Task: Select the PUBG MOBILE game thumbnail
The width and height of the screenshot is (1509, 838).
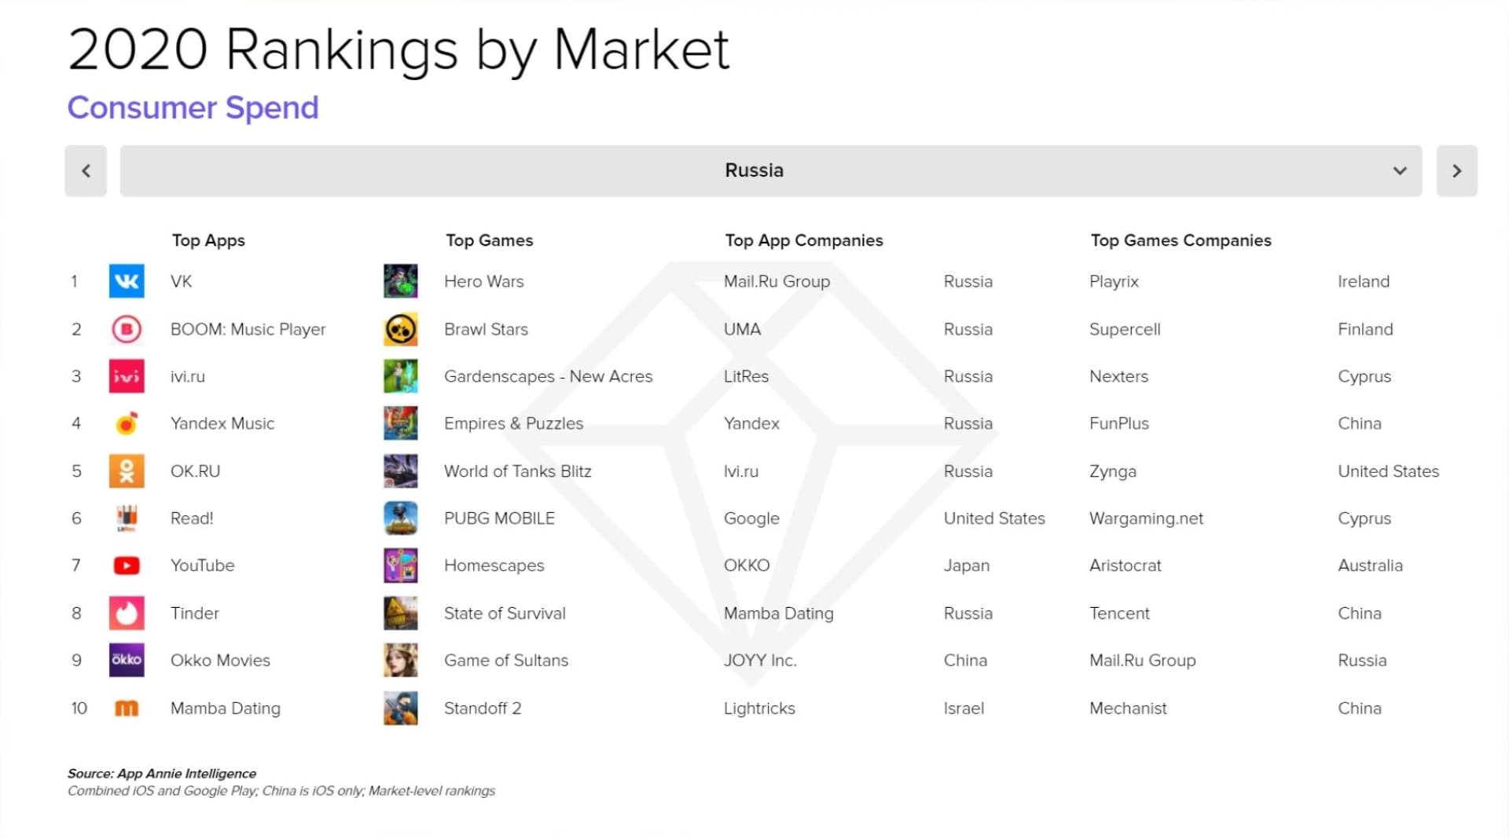Action: point(401,518)
